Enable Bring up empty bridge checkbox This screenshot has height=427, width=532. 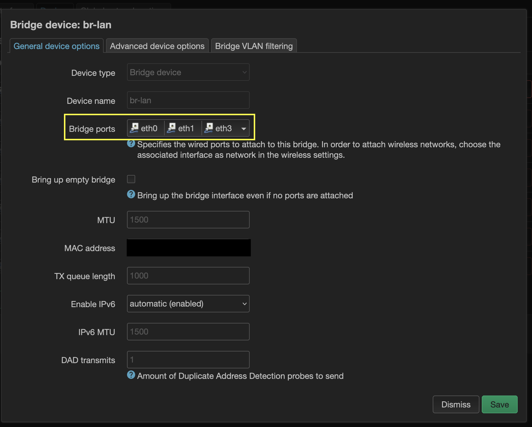click(x=131, y=179)
